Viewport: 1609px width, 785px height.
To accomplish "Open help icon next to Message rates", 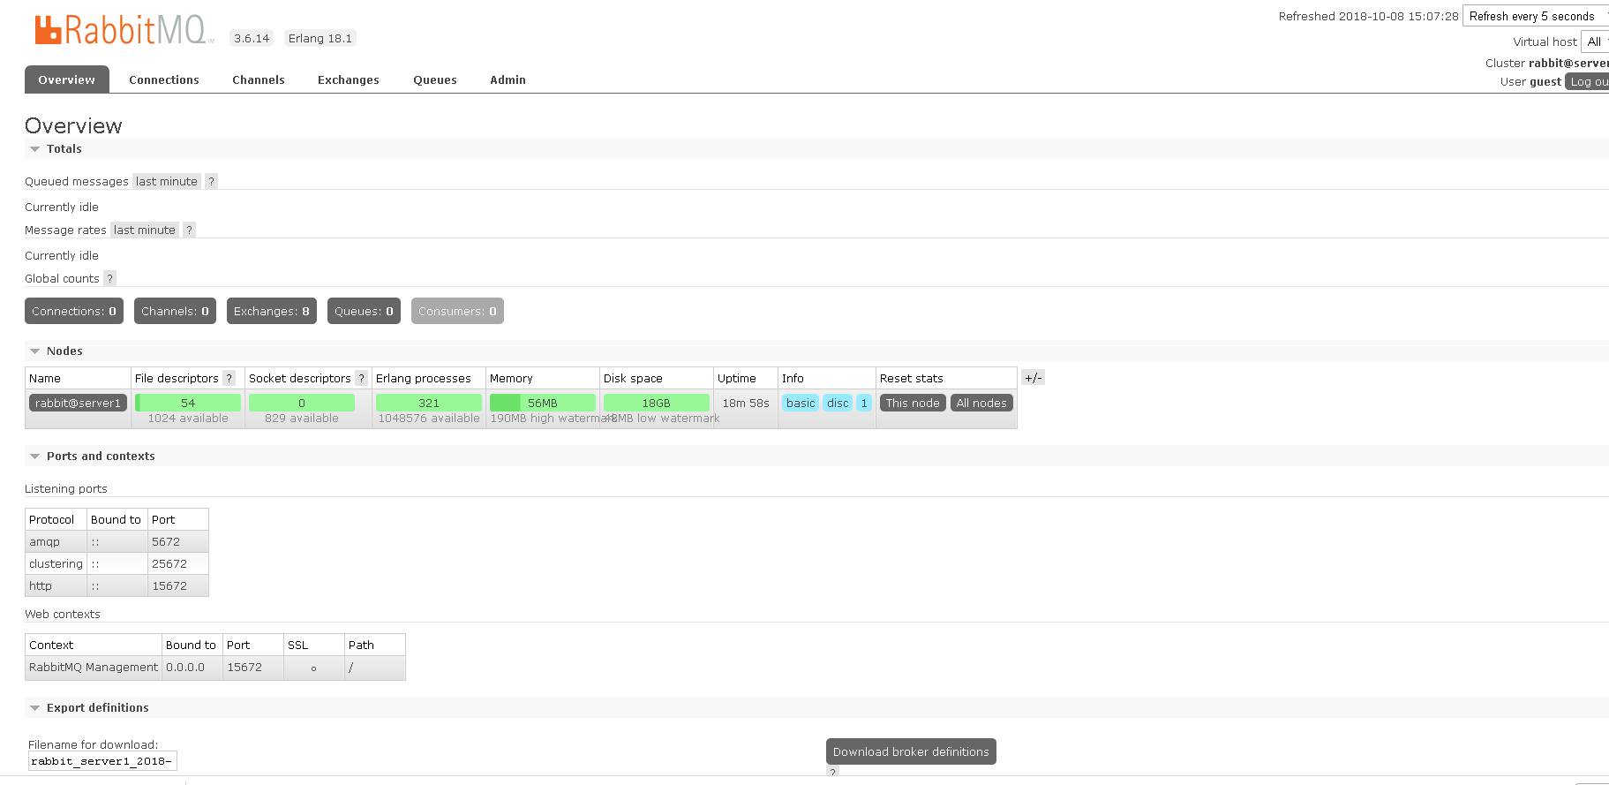I will 189,230.
